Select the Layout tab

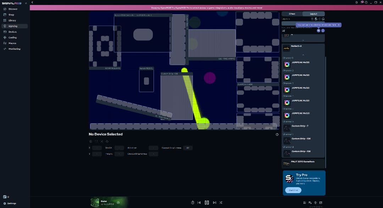[x=313, y=14]
